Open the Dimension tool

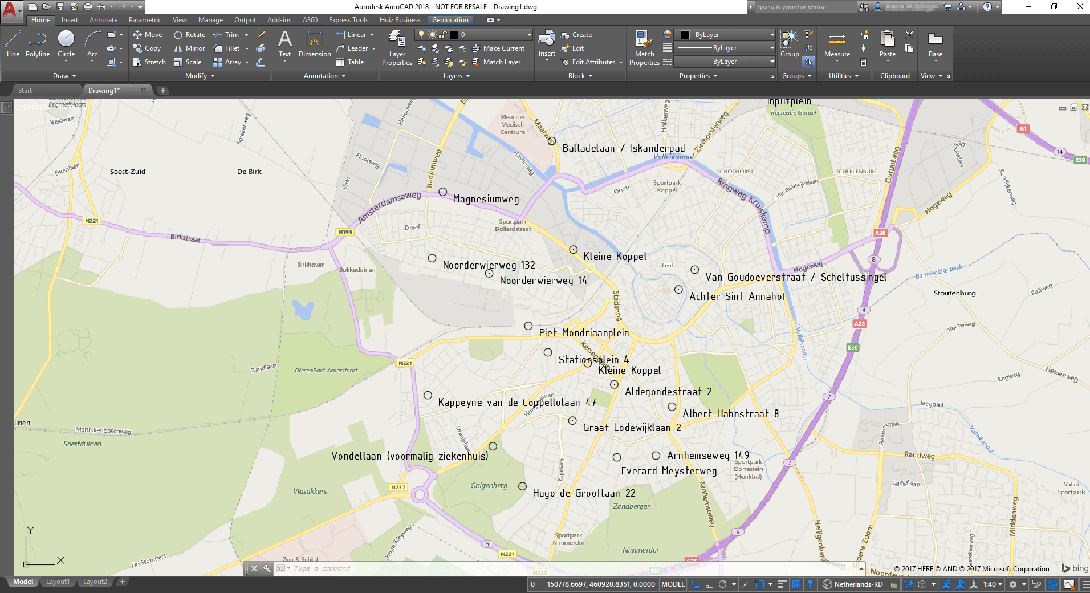coord(315,44)
